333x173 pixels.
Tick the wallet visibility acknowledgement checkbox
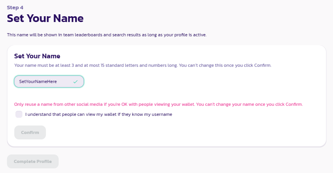click(19, 114)
